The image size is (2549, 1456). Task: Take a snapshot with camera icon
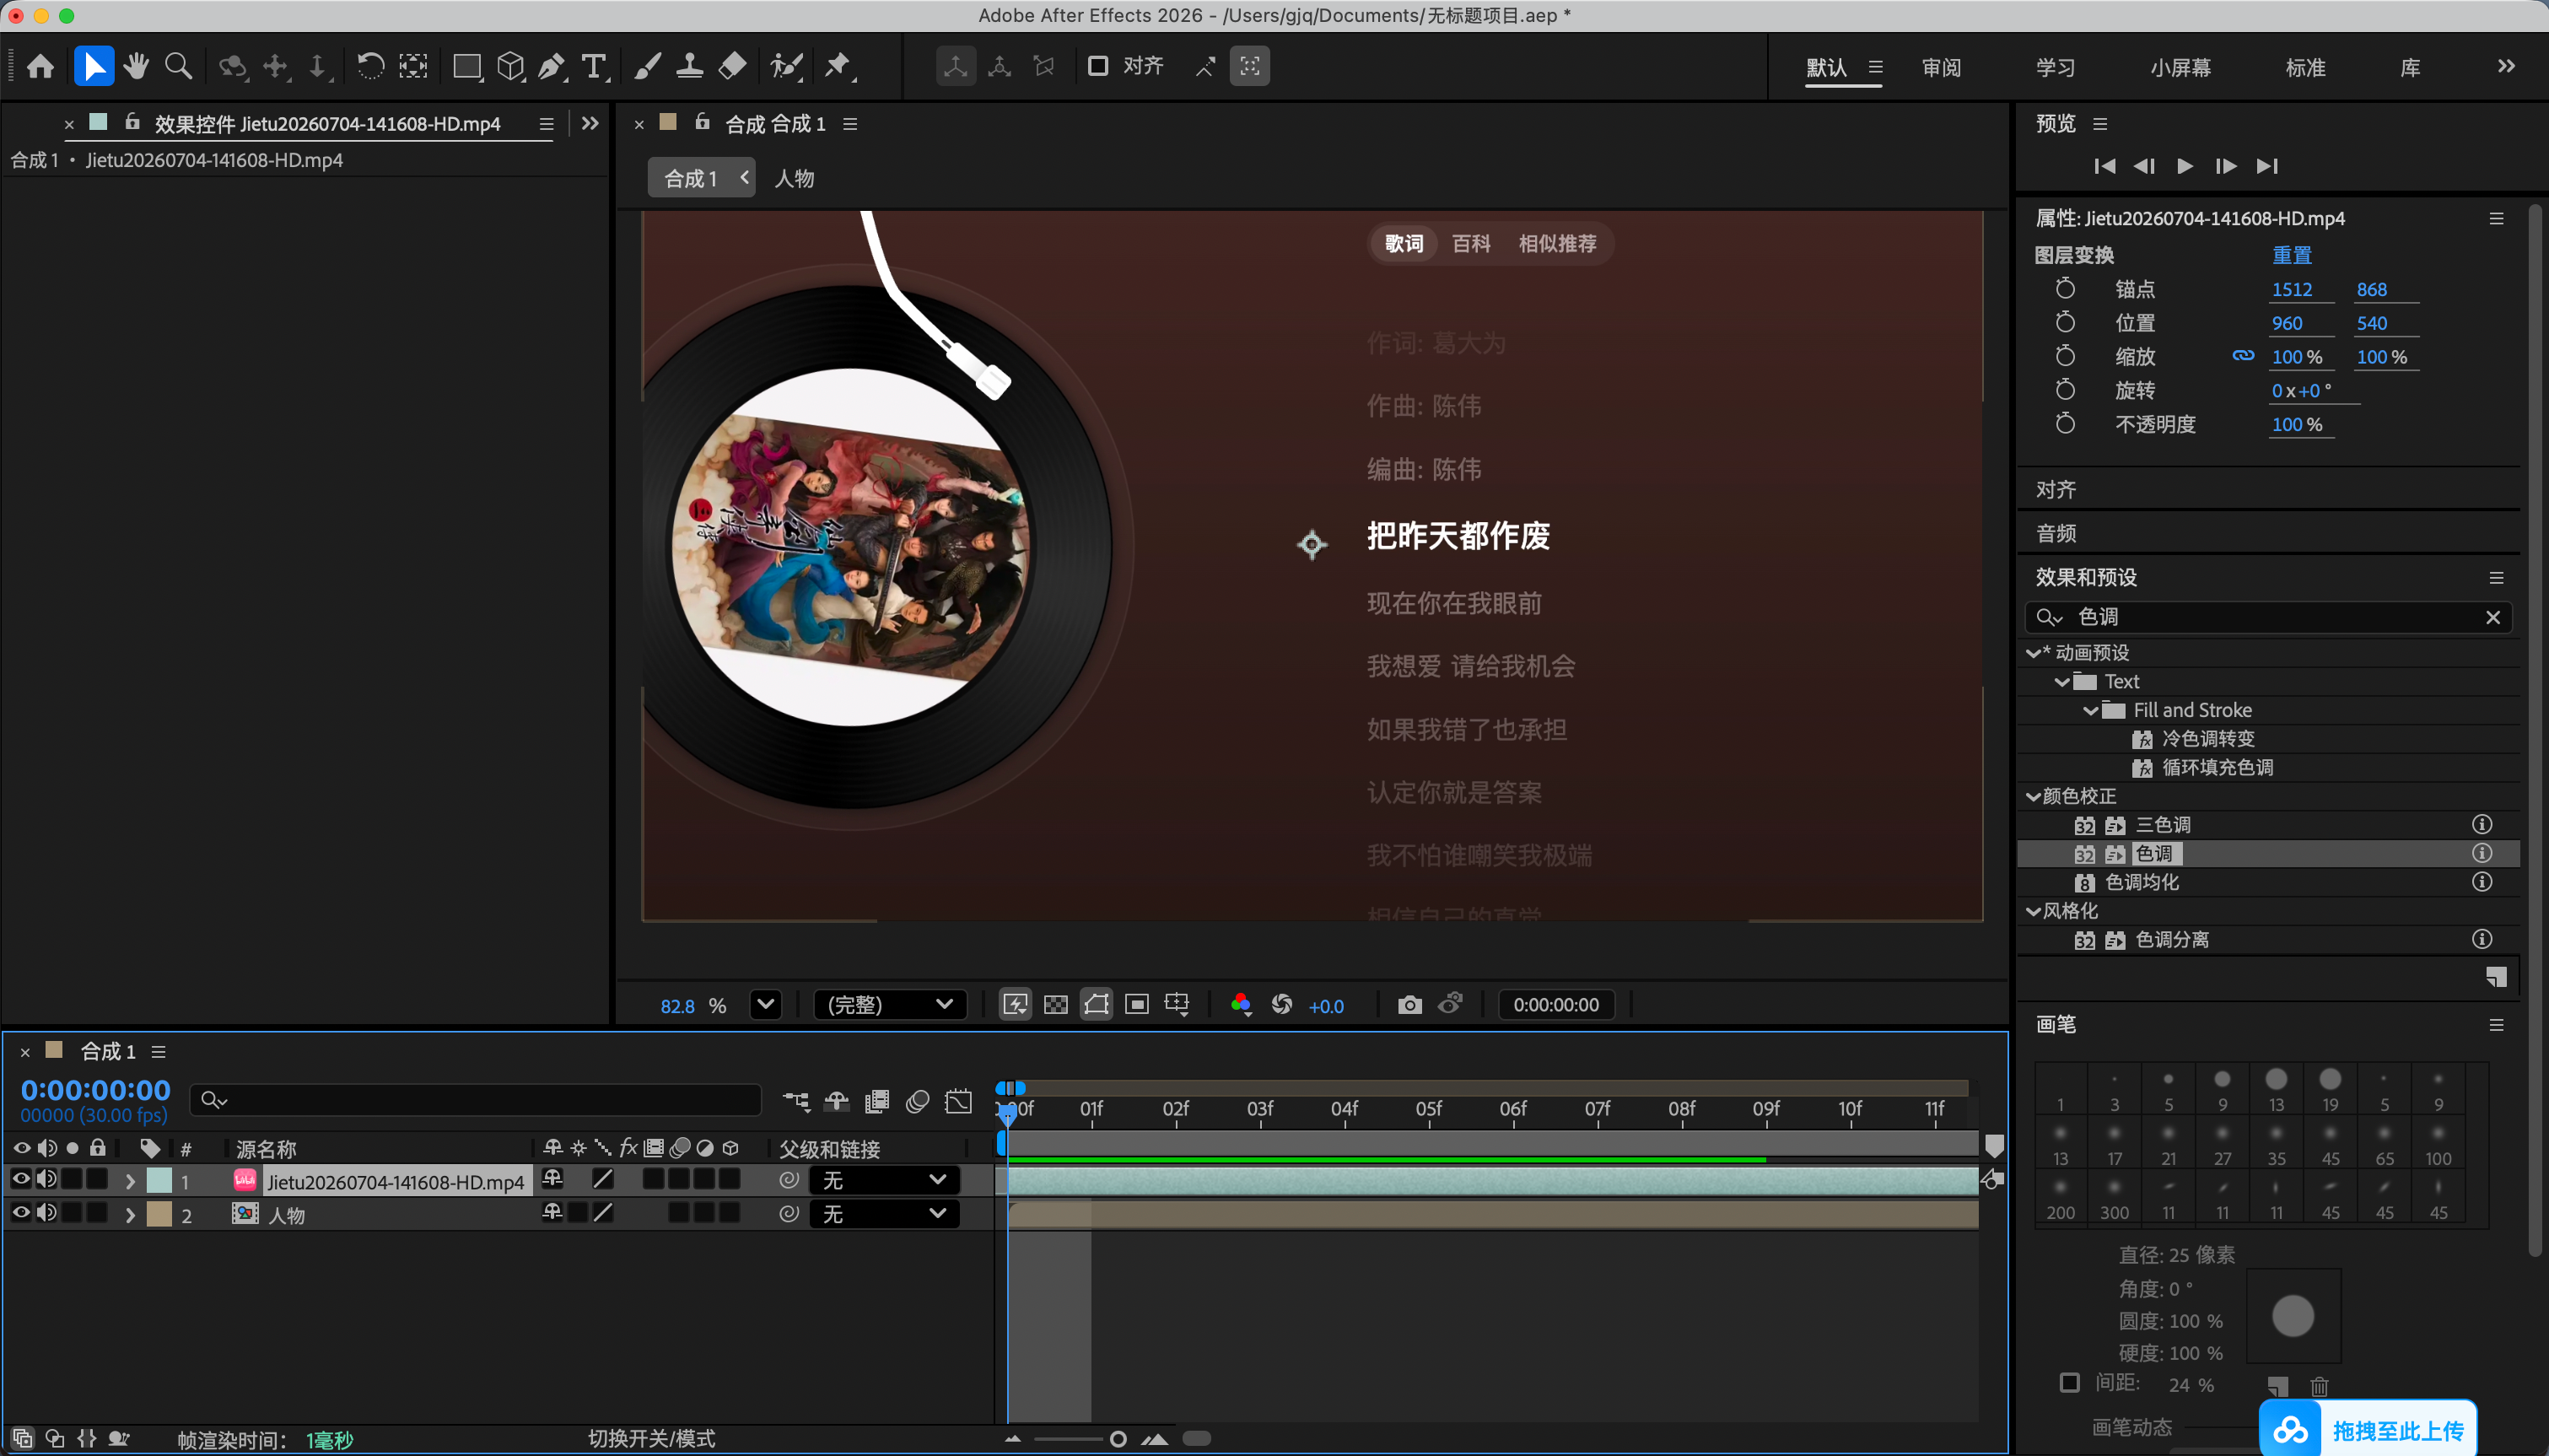1409,1004
